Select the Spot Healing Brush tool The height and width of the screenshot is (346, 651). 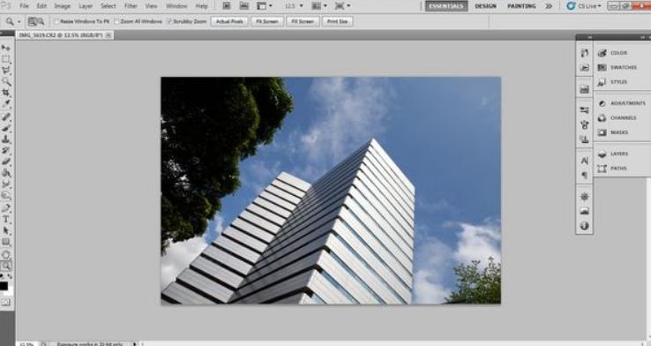pyautogui.click(x=6, y=117)
